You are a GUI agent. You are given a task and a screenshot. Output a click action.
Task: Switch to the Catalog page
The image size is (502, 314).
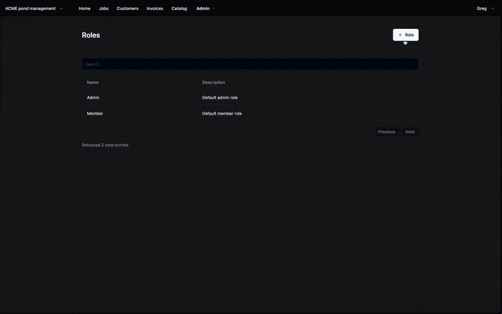(x=179, y=9)
